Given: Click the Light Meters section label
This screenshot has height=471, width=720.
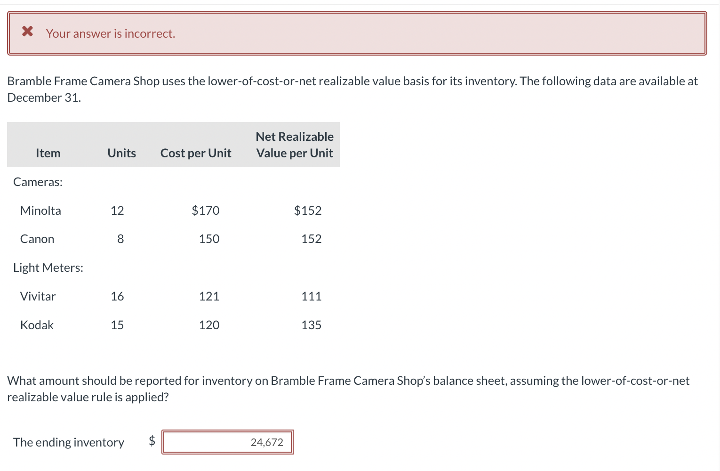Looking at the screenshot, I should pos(48,267).
